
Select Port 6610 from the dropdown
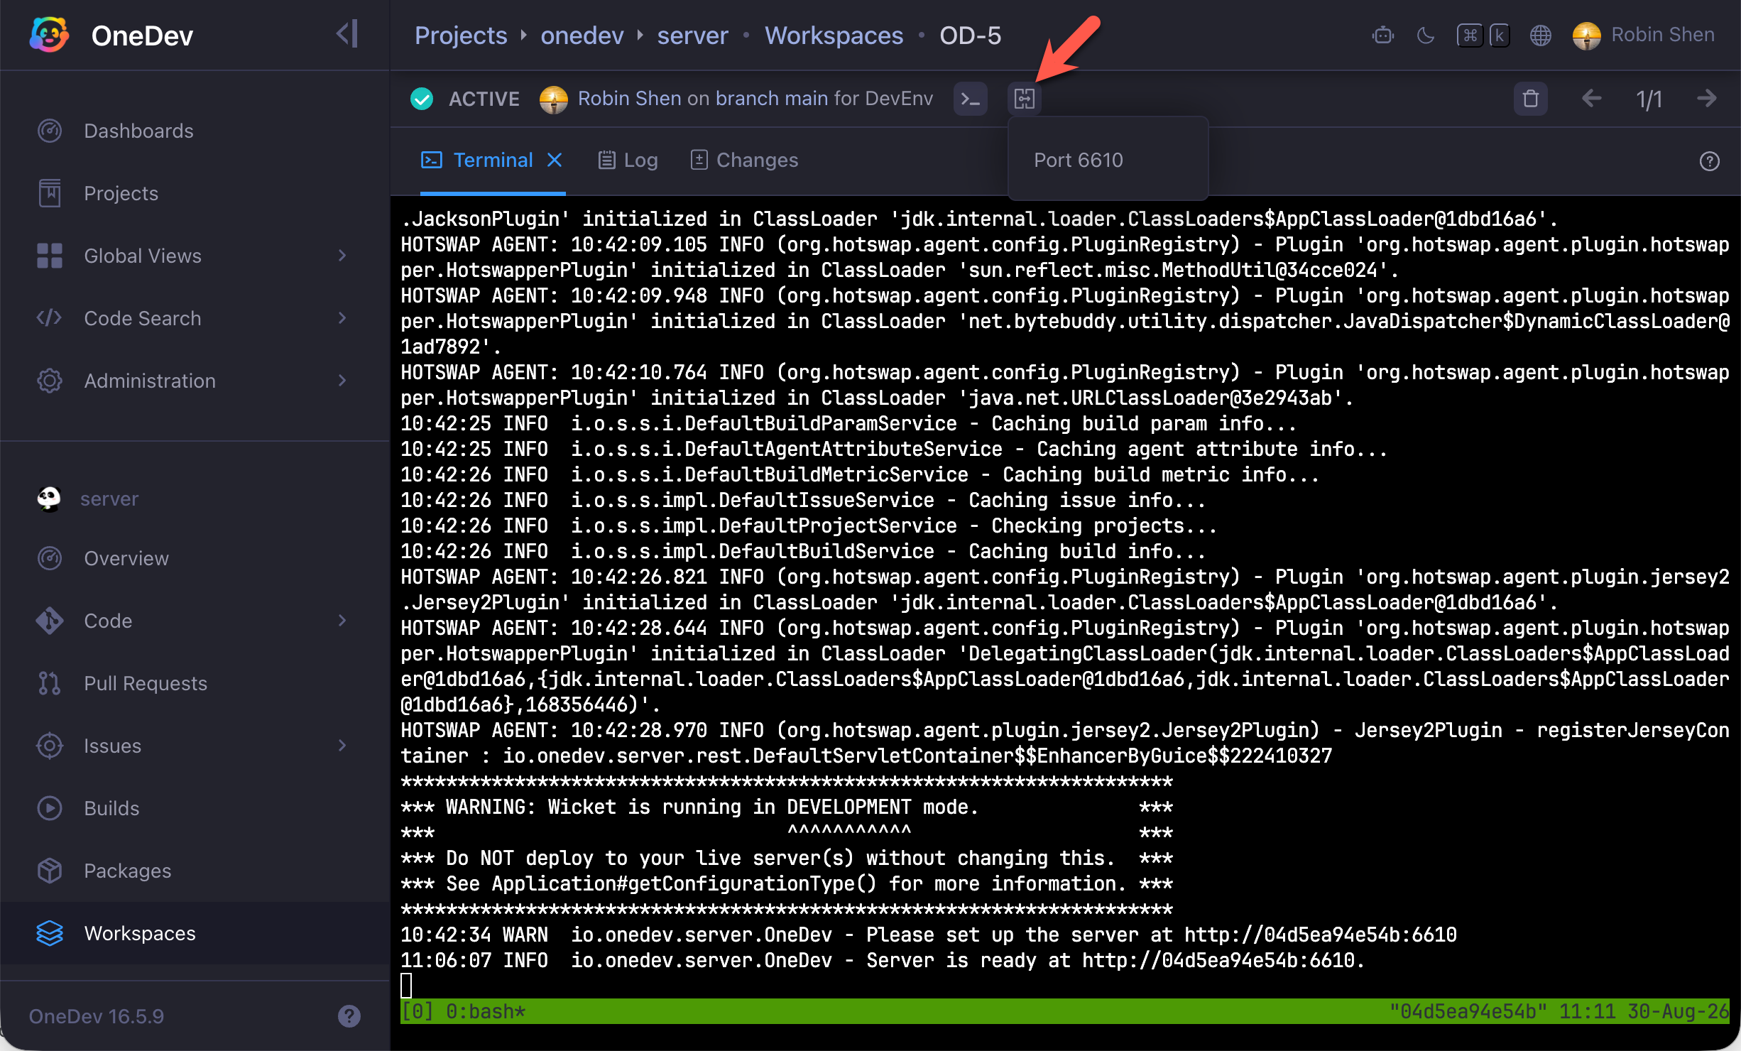1108,160
